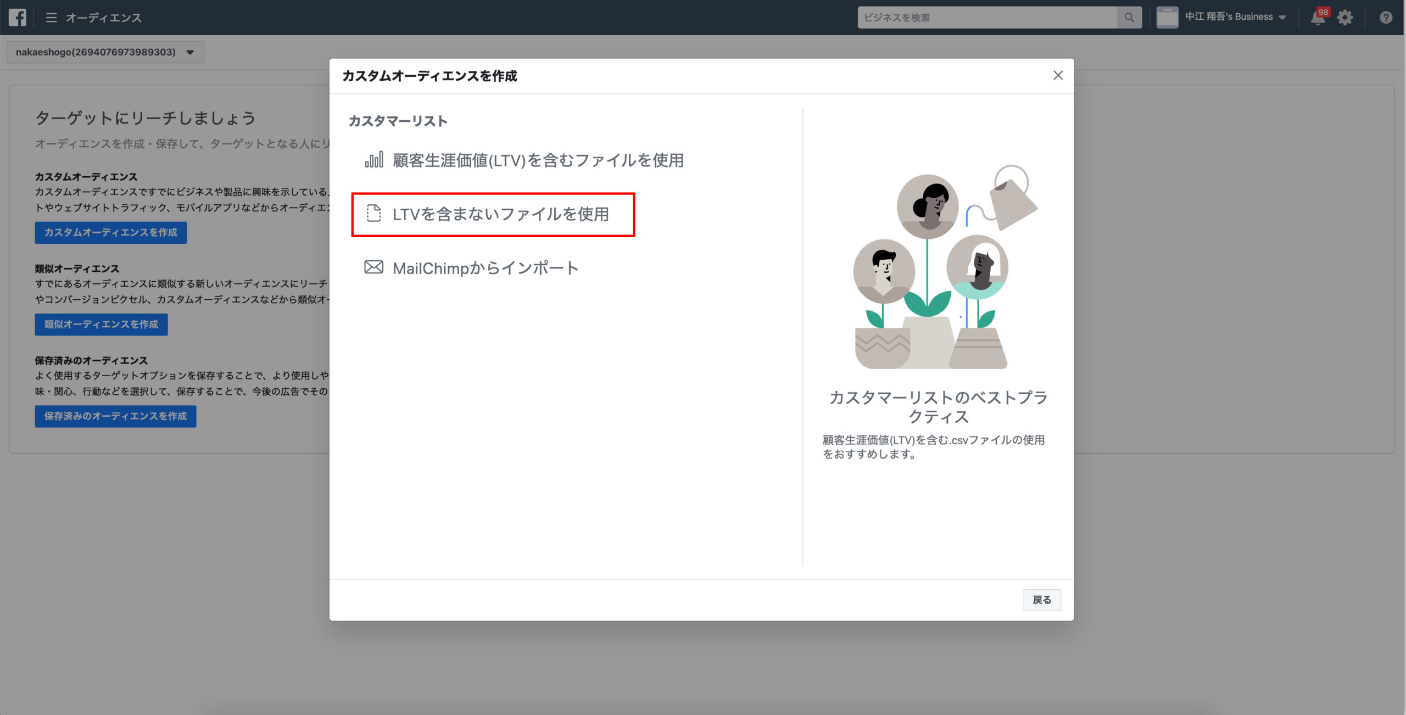Click the ビジネスを検索 search field

987,18
